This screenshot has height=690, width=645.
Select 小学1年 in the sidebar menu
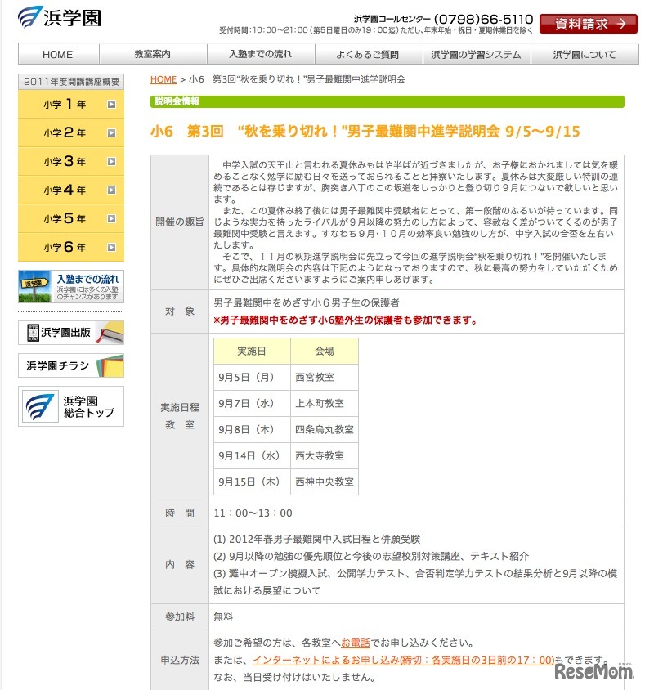[x=71, y=105]
